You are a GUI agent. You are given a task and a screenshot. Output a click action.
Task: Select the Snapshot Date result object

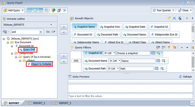pyautogui.click(x=135, y=27)
